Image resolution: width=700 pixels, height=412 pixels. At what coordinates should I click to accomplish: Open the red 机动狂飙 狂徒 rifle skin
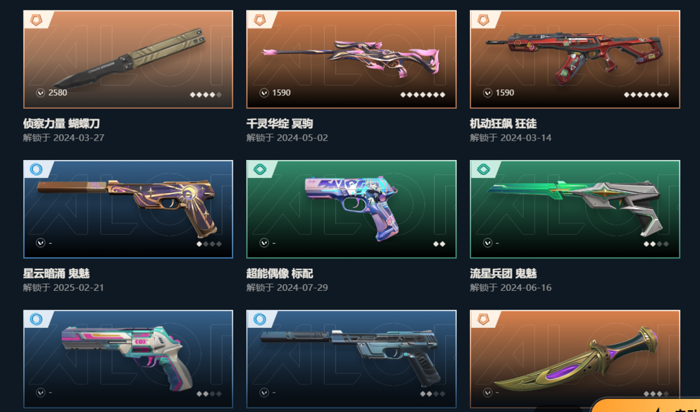[x=575, y=60]
